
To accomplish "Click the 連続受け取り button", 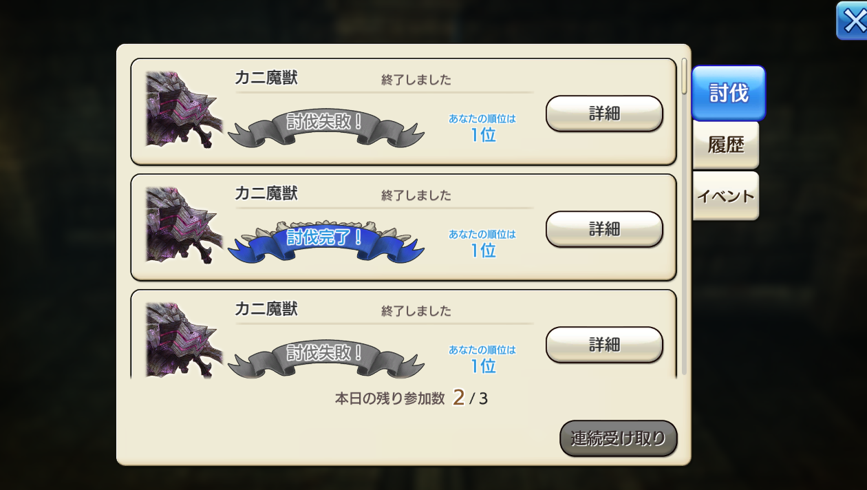I will [619, 438].
